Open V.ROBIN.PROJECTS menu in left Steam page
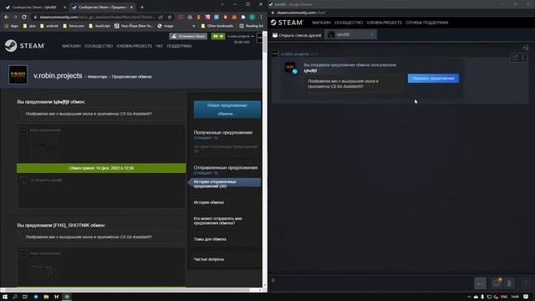Image resolution: width=535 pixels, height=301 pixels. (134, 46)
